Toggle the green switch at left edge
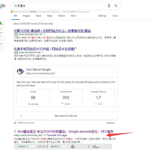 2,23
